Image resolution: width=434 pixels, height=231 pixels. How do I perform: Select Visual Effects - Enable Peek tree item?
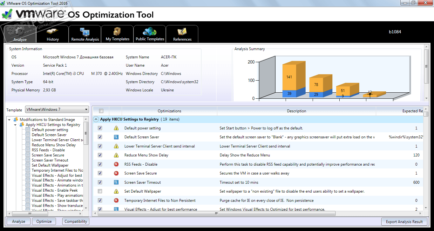tap(55, 190)
